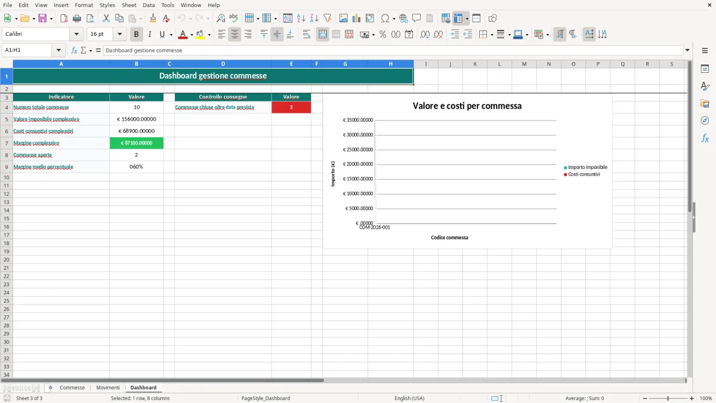Click Clone Formatting paintbrush icon
Image resolution: width=716 pixels, height=403 pixels.
pyautogui.click(x=153, y=19)
